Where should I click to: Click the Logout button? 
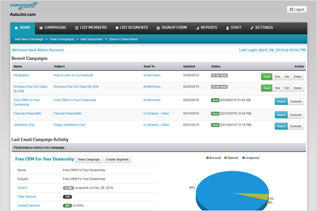tap(297, 10)
